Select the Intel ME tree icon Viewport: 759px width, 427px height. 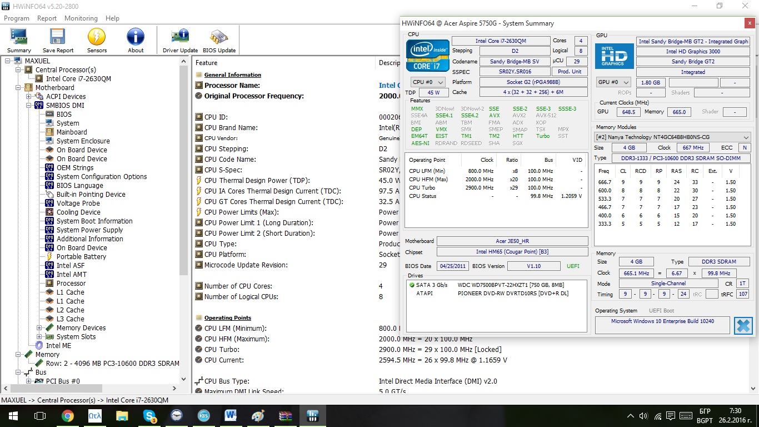(x=39, y=345)
